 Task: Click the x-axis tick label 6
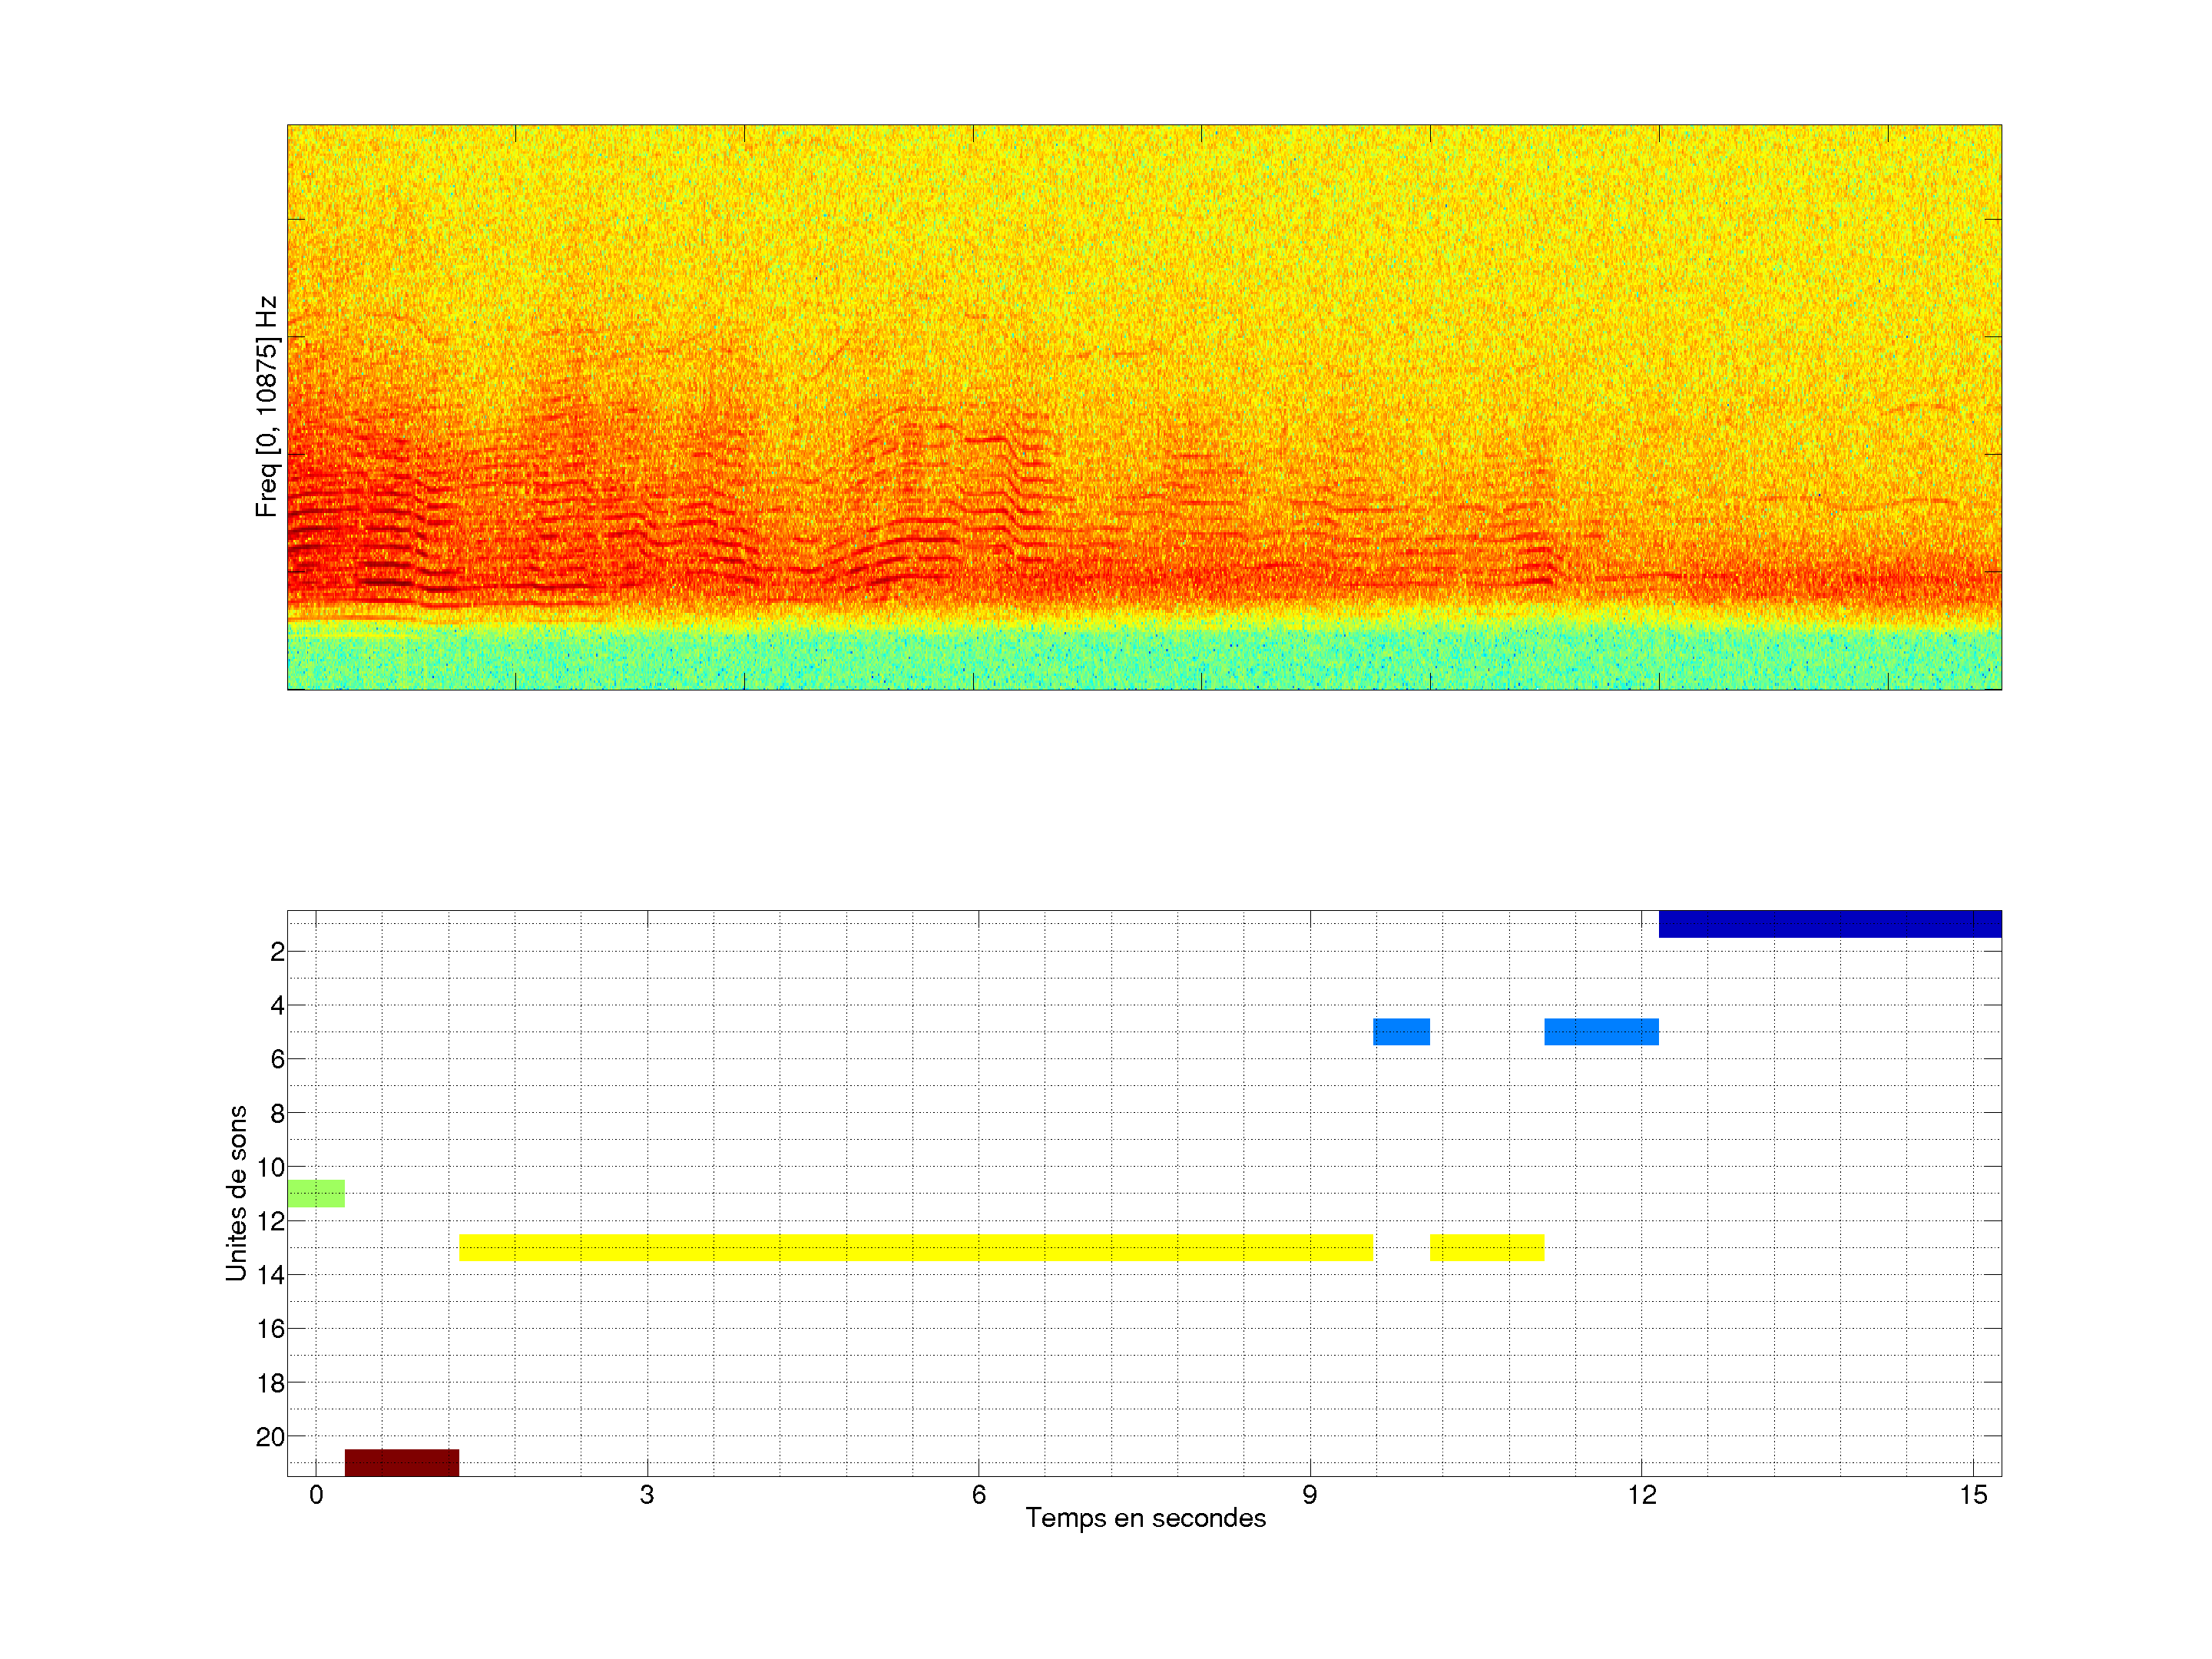coord(978,1495)
